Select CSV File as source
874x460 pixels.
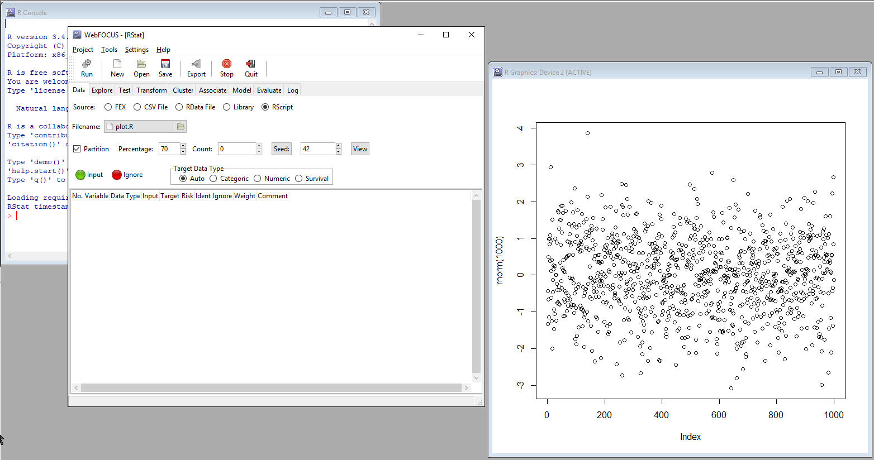137,107
